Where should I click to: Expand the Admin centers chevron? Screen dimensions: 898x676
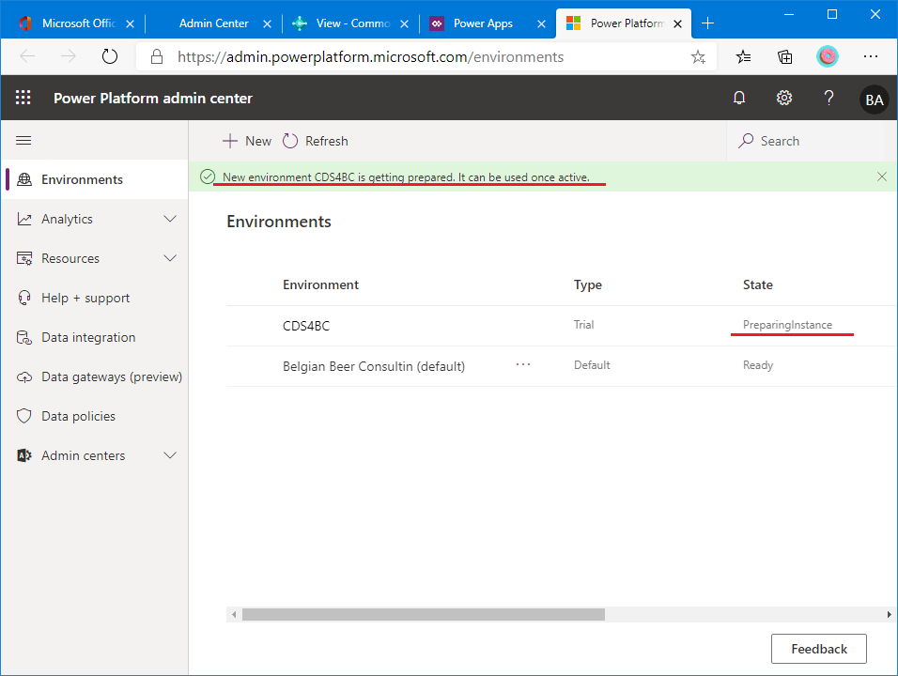(170, 455)
